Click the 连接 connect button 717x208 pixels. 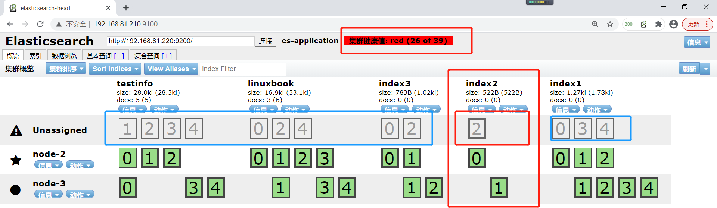click(x=266, y=41)
